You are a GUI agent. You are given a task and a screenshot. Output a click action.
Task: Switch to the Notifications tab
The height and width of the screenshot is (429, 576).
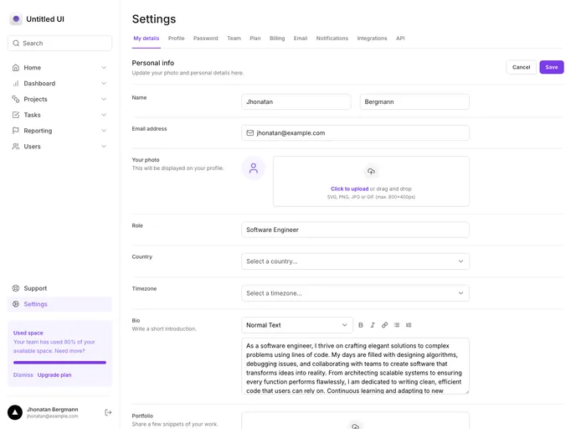click(332, 39)
